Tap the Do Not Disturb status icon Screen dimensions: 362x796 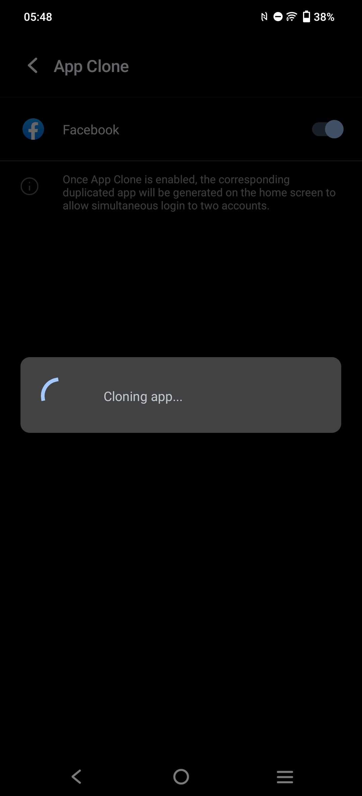278,16
